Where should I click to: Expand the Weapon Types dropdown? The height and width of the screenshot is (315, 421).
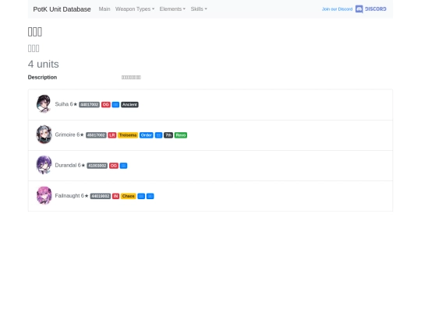(x=135, y=9)
